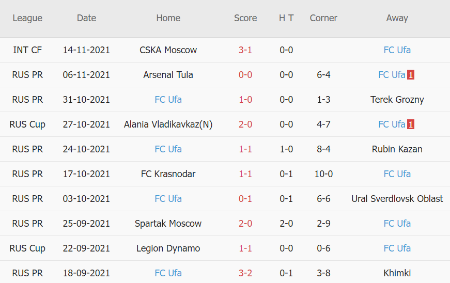Screen dimensions: 450x283
Task: Click the Away column header
Action: 397,18
